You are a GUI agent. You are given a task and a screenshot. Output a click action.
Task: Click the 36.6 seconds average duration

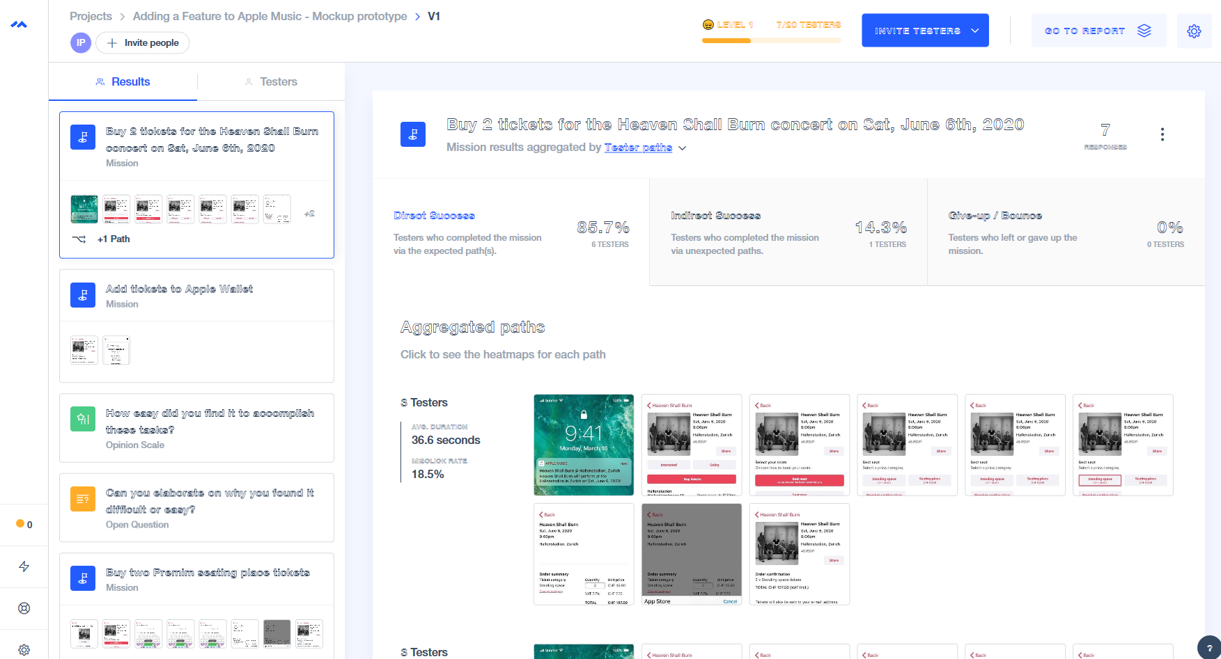click(x=446, y=440)
